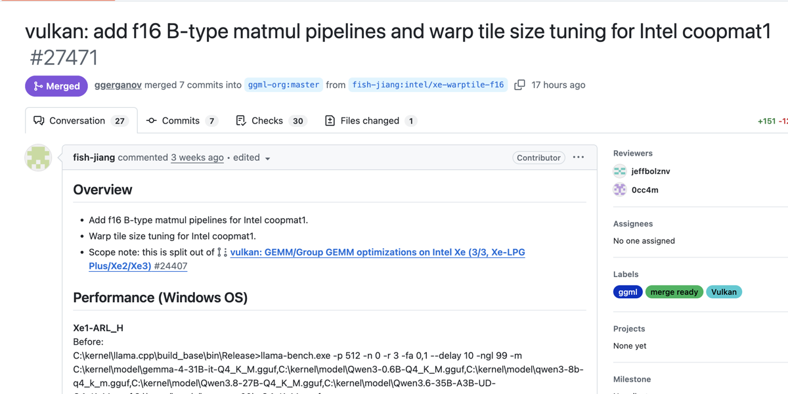Click fish-jiang's avatar beside the comment
The height and width of the screenshot is (394, 788).
(x=38, y=158)
